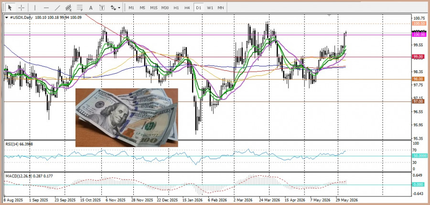Switch chart to M15 timeframe
The width and height of the screenshot is (430, 205).
153,8
